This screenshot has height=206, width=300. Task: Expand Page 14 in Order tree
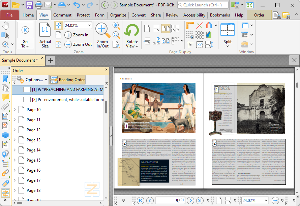click(x=15, y=150)
